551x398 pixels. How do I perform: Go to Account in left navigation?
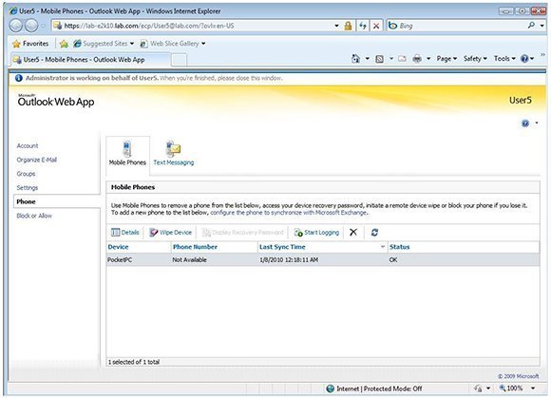tap(28, 145)
